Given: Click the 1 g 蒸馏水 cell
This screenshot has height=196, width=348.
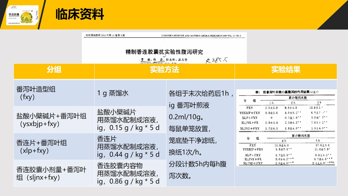Looking at the screenshot, I should pos(130,93).
